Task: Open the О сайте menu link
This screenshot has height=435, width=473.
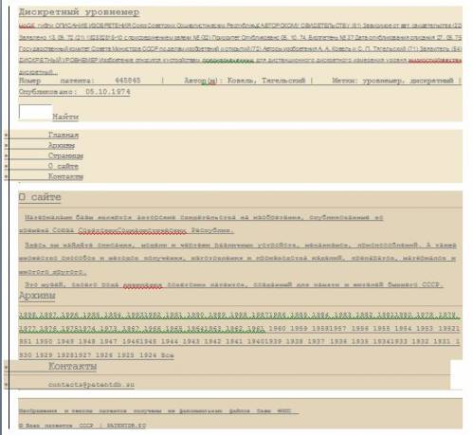Action: point(64,166)
